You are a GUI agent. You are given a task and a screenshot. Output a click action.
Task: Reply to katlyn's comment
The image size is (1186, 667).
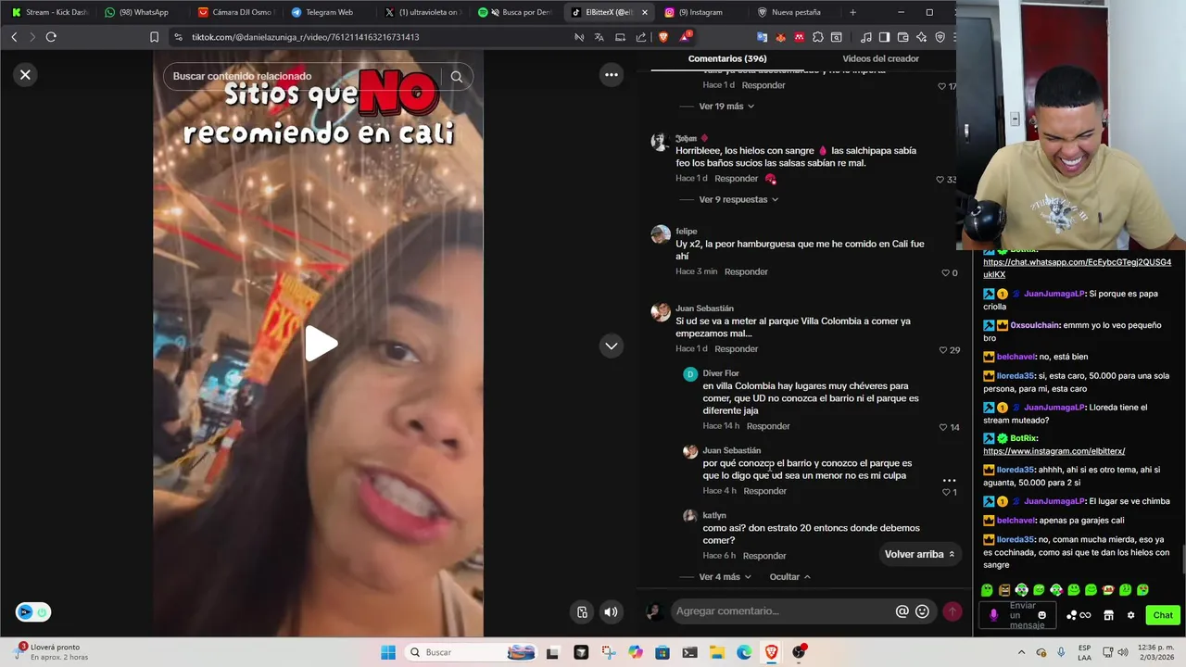pos(764,556)
